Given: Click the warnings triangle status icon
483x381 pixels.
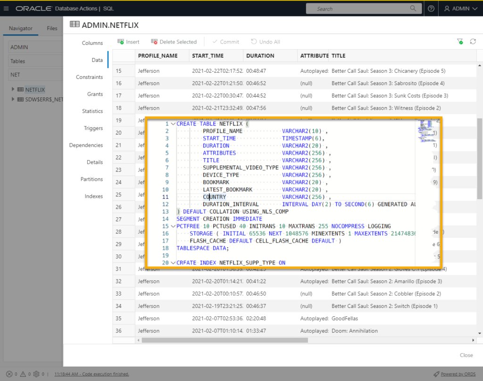Looking at the screenshot, I should click(x=23, y=374).
